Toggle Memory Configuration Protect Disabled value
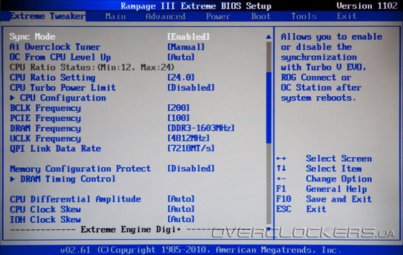403x255 pixels. click(x=191, y=169)
